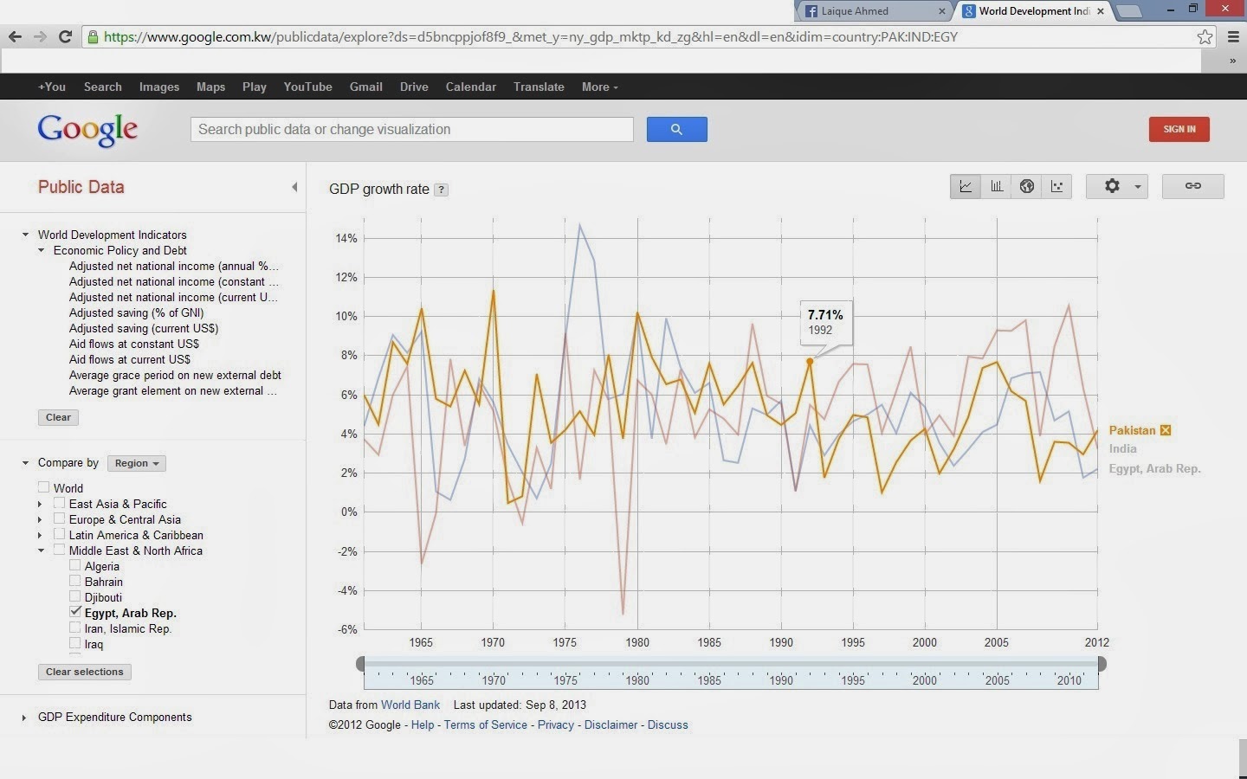Click the blue search magnifier button

click(676, 129)
